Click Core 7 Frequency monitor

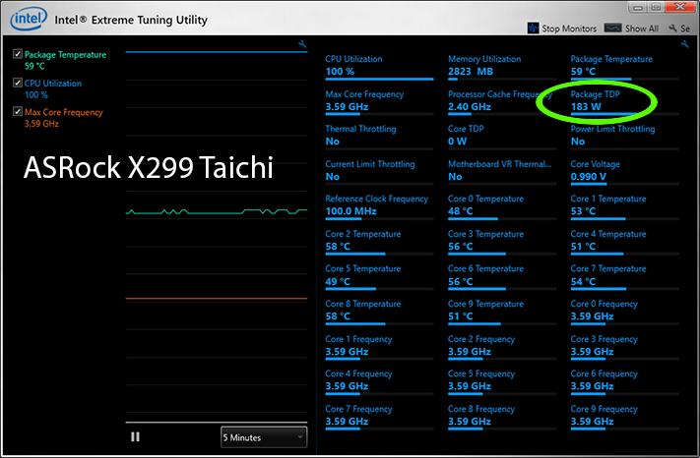pos(379,417)
